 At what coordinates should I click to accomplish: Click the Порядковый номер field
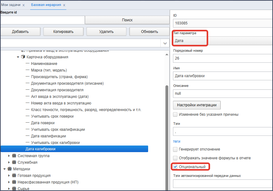pyautogui.click(x=223, y=58)
